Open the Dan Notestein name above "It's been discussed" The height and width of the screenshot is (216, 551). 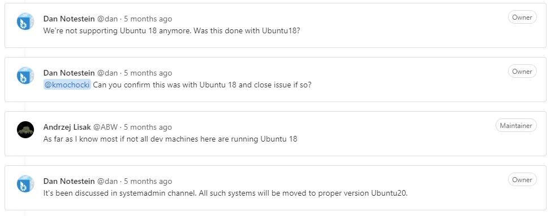point(69,181)
